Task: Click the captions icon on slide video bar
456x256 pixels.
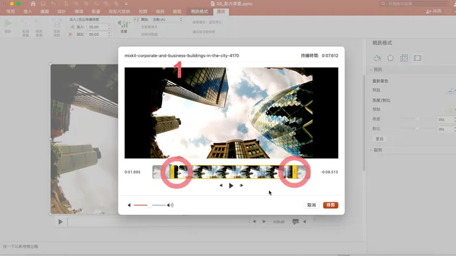Action: pos(295,222)
